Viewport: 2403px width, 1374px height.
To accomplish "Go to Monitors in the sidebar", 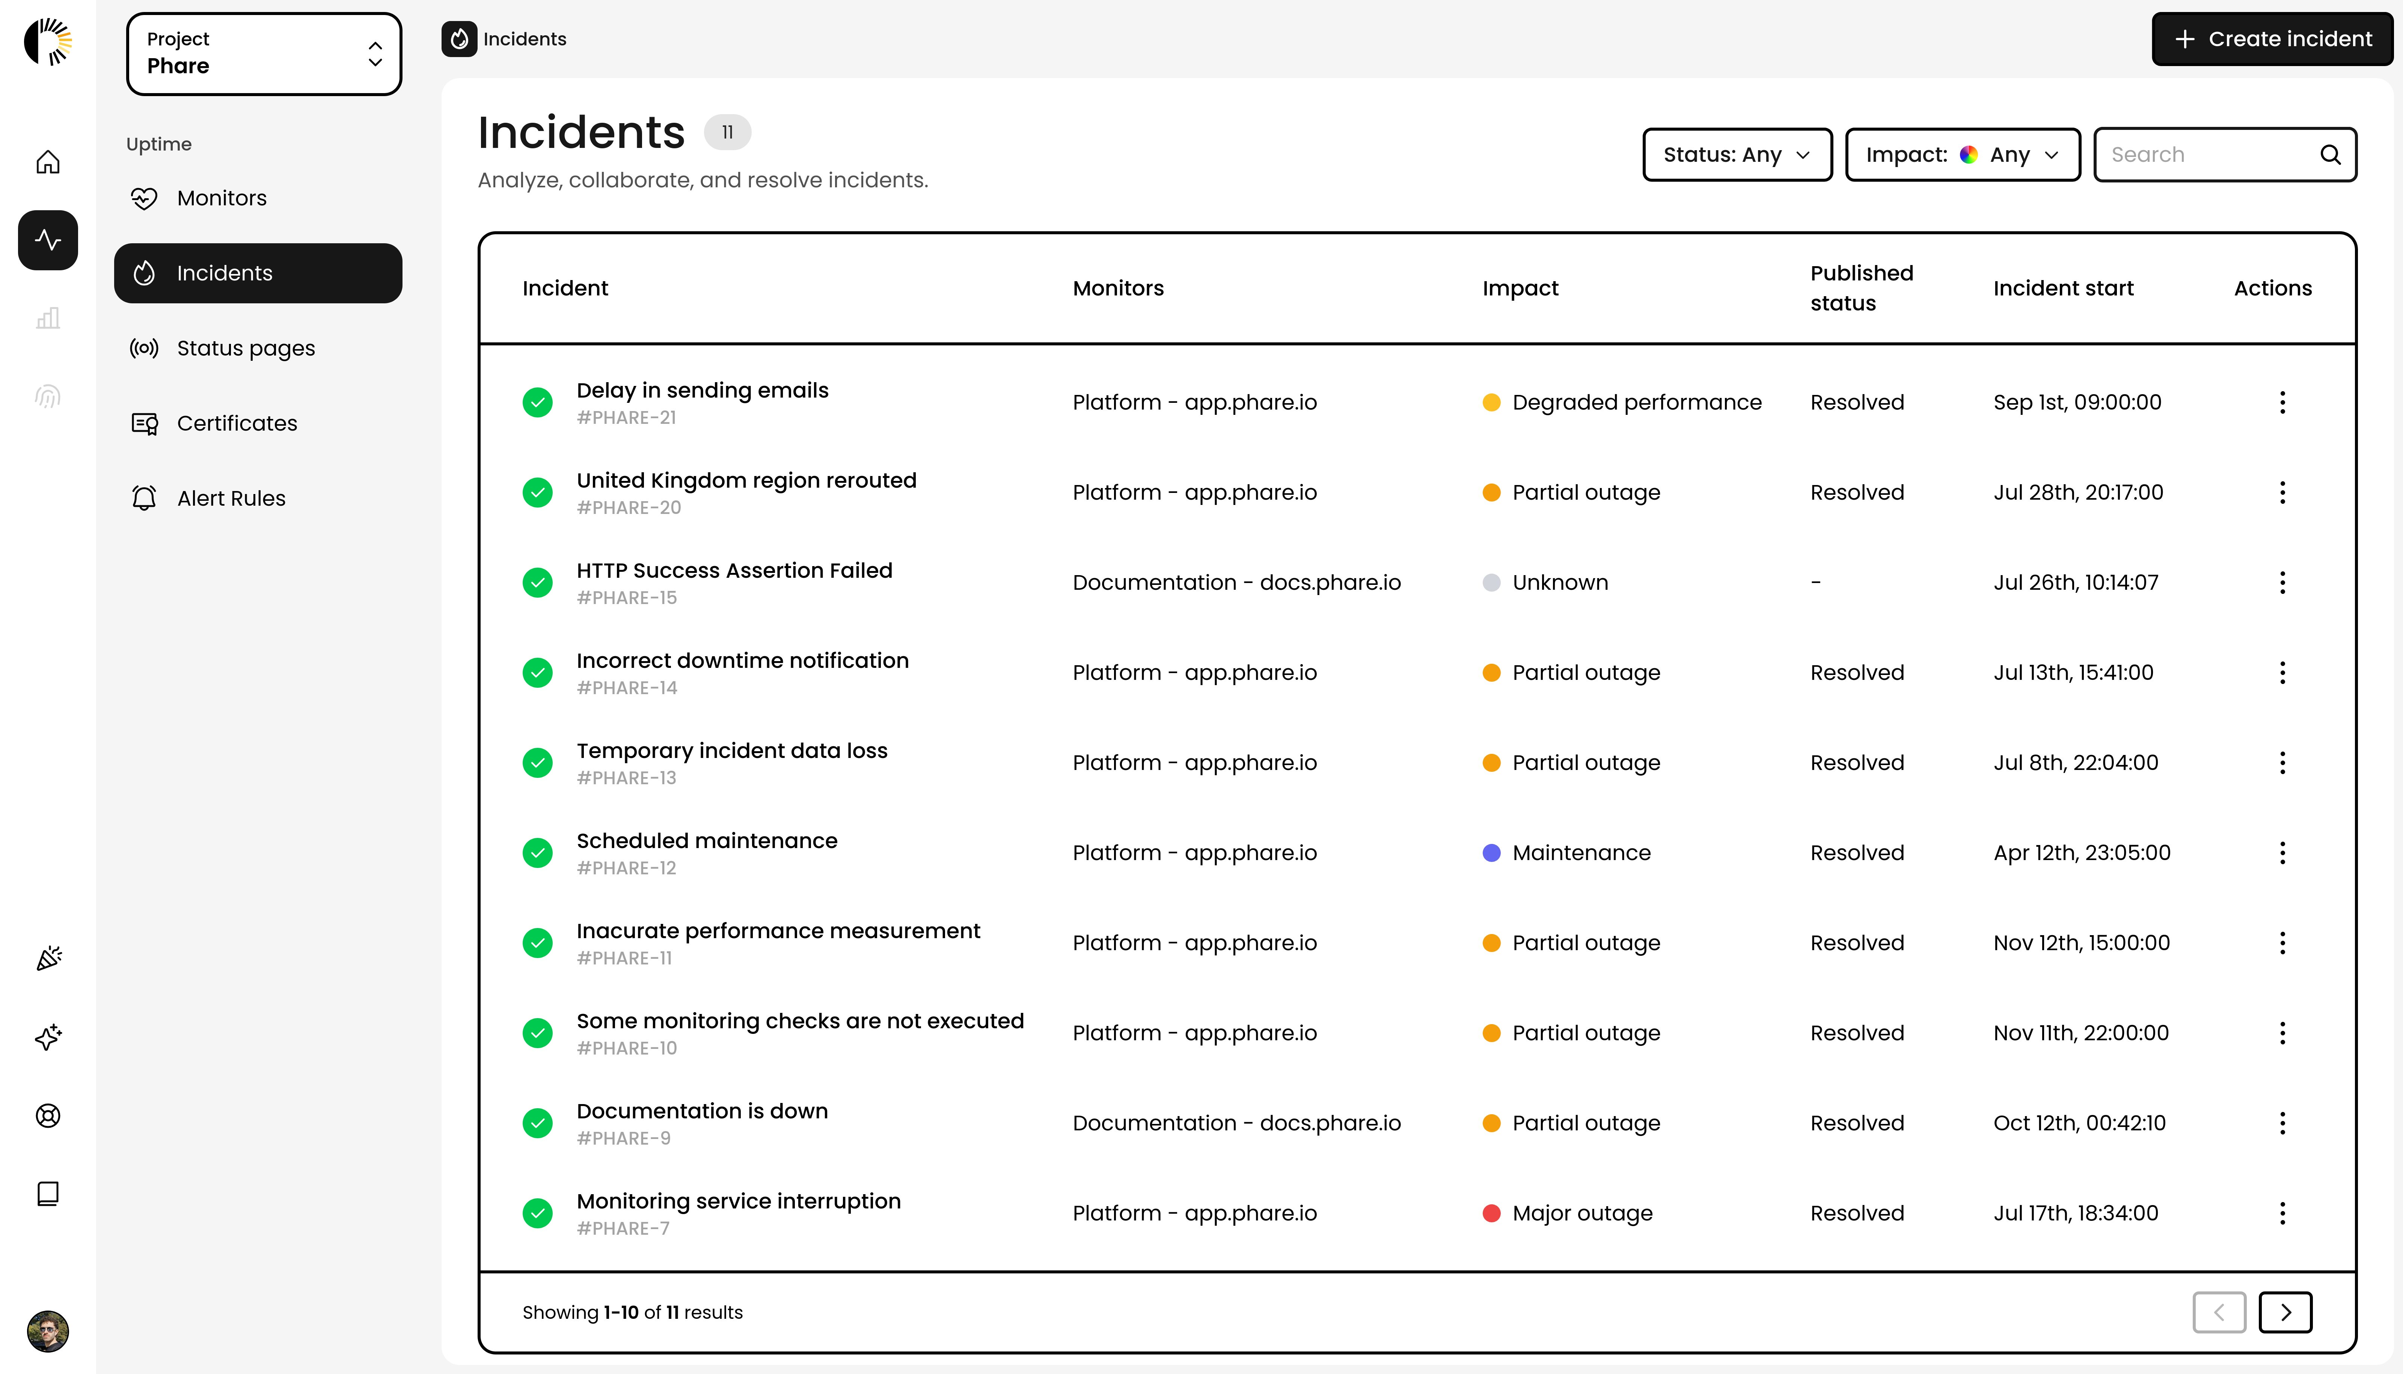I will pos(222,198).
